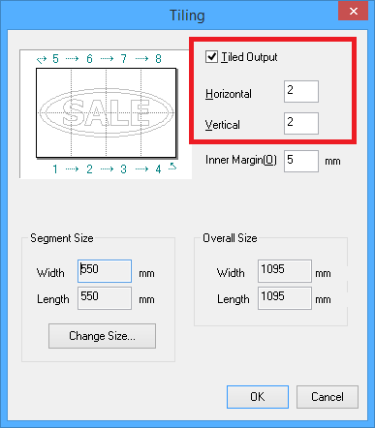Click the Overall Size Width field
This screenshot has height=428, width=375.
[285, 271]
